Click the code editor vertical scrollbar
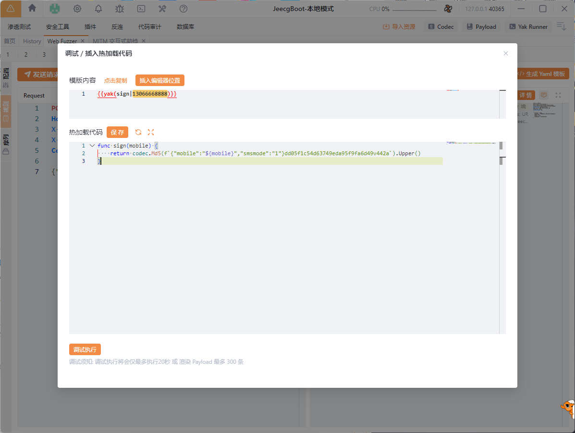The height and width of the screenshot is (433, 575). pos(502,238)
